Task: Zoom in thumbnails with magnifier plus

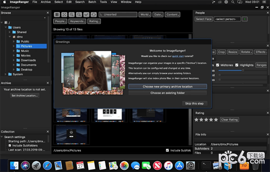Action: click(x=72, y=15)
